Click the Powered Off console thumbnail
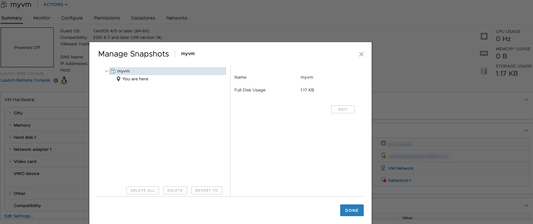Viewport: 533px width, 224px height. tap(27, 47)
